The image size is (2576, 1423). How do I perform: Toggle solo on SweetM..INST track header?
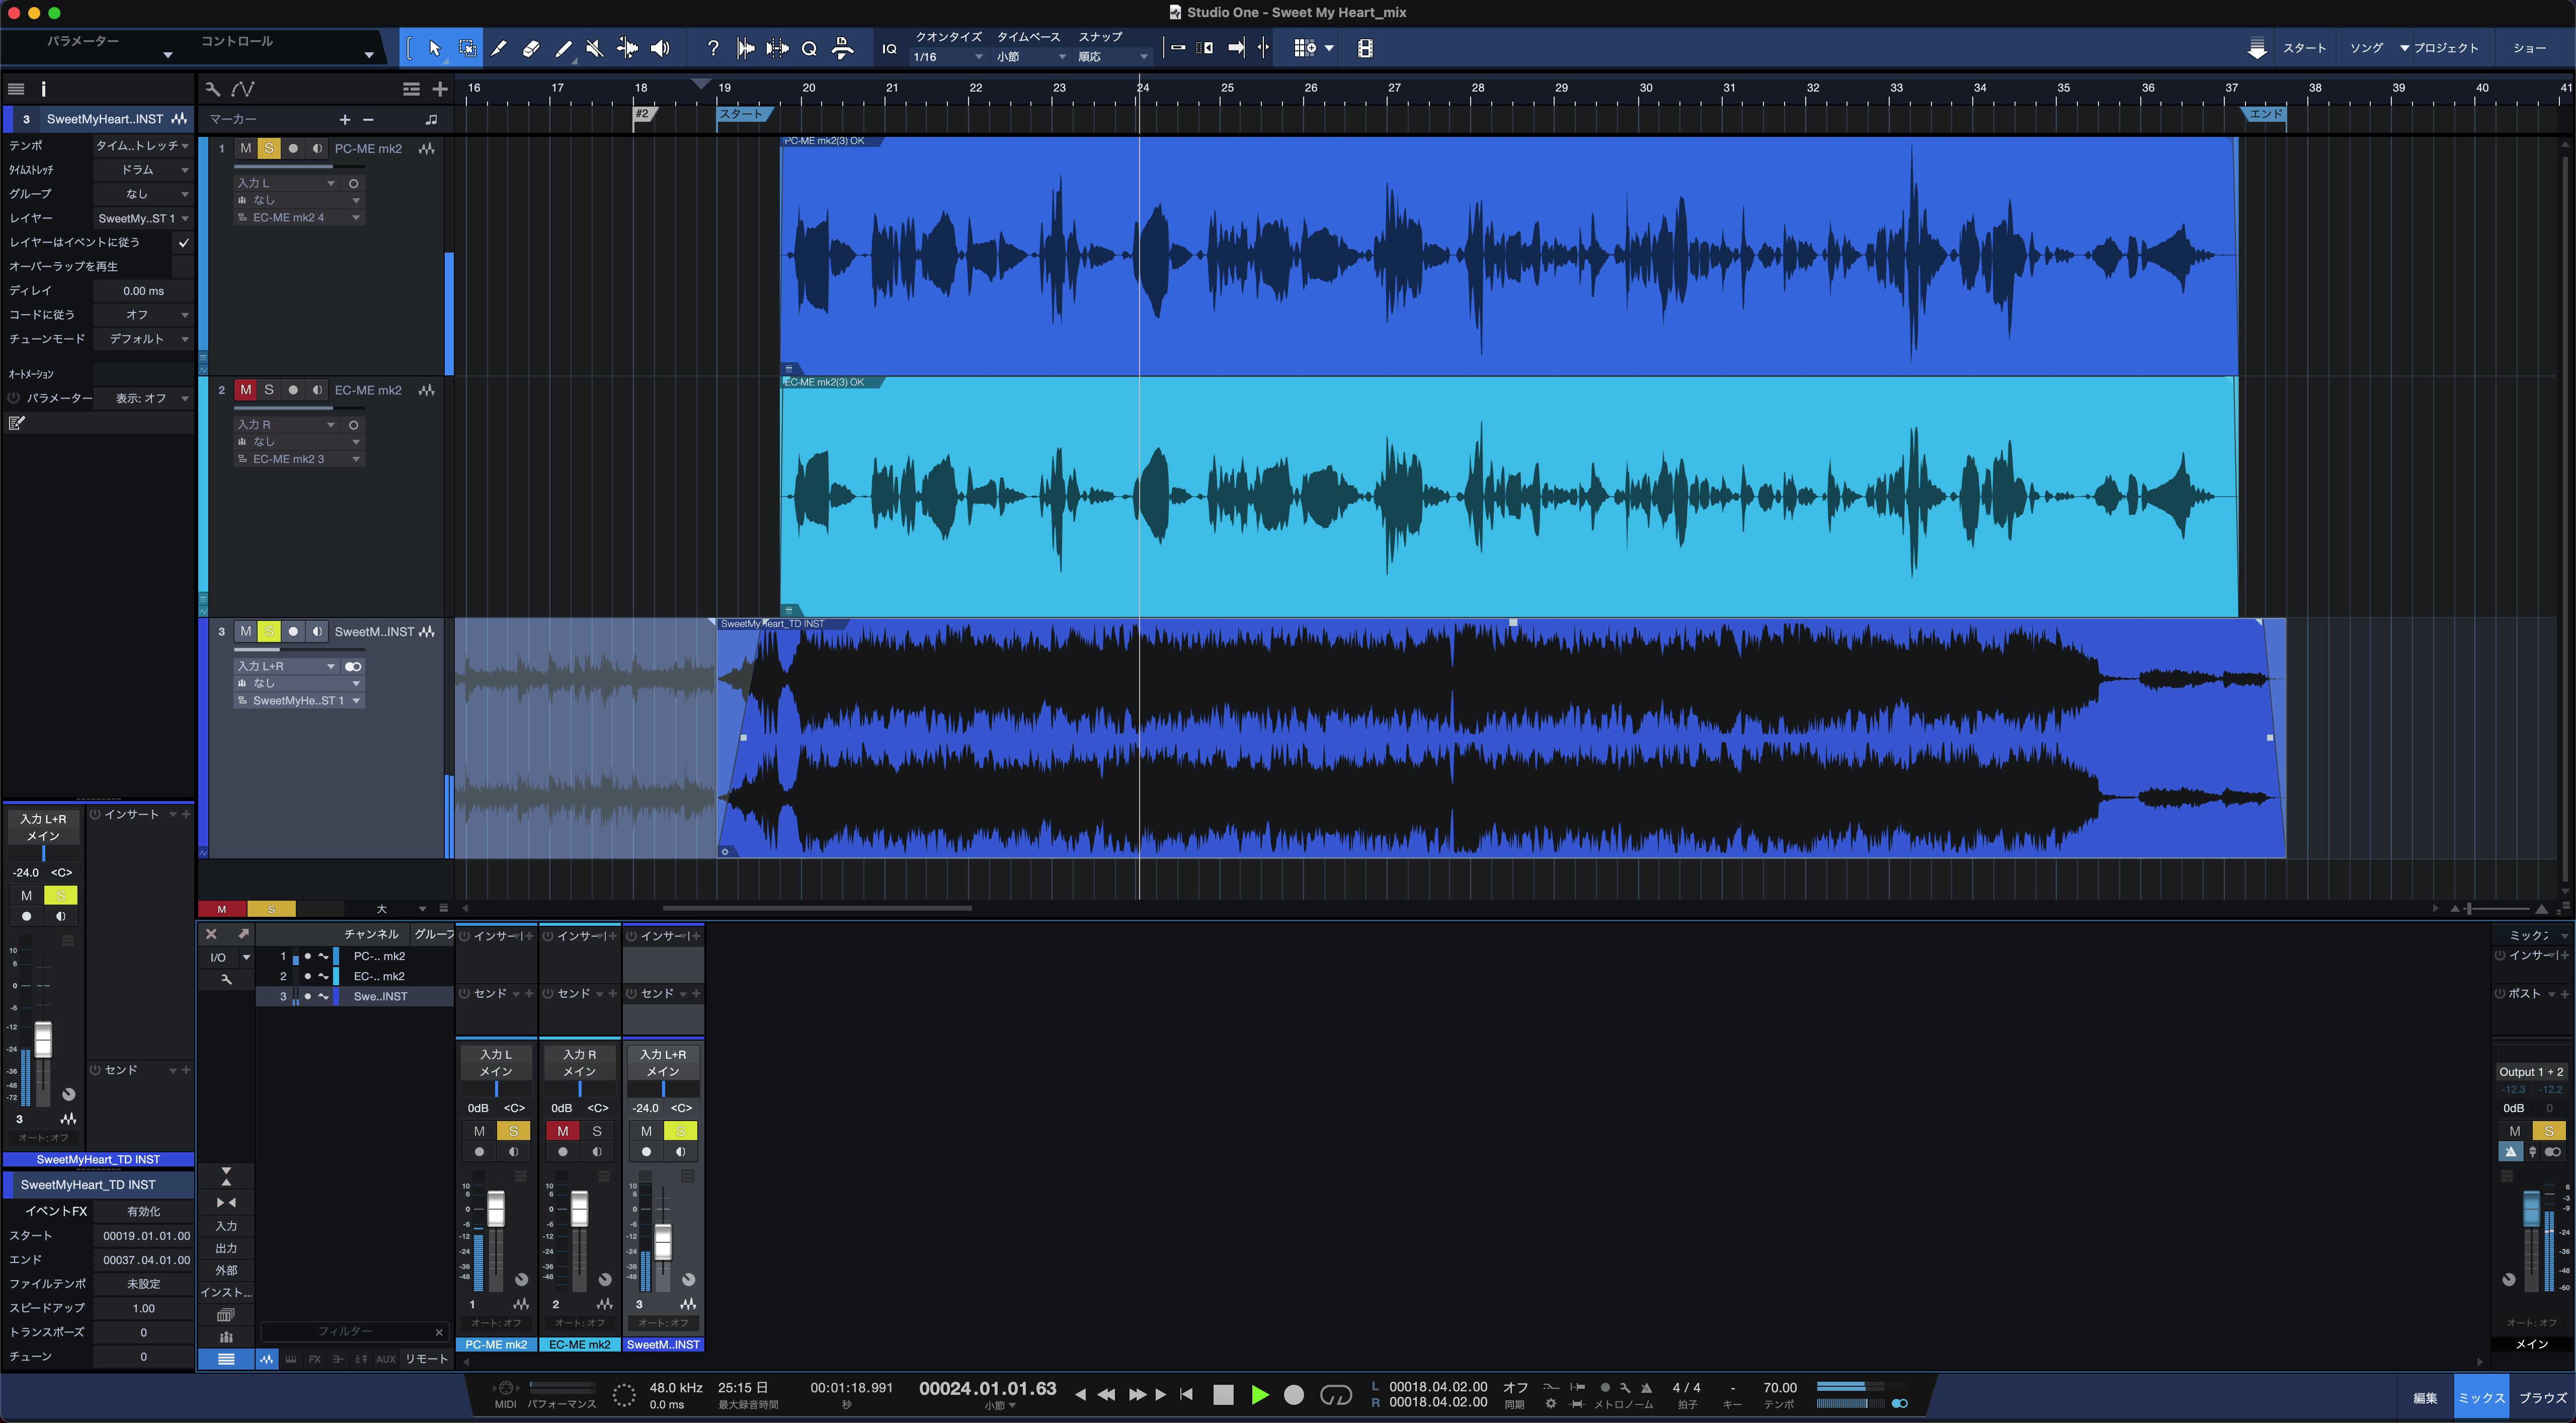coord(269,631)
